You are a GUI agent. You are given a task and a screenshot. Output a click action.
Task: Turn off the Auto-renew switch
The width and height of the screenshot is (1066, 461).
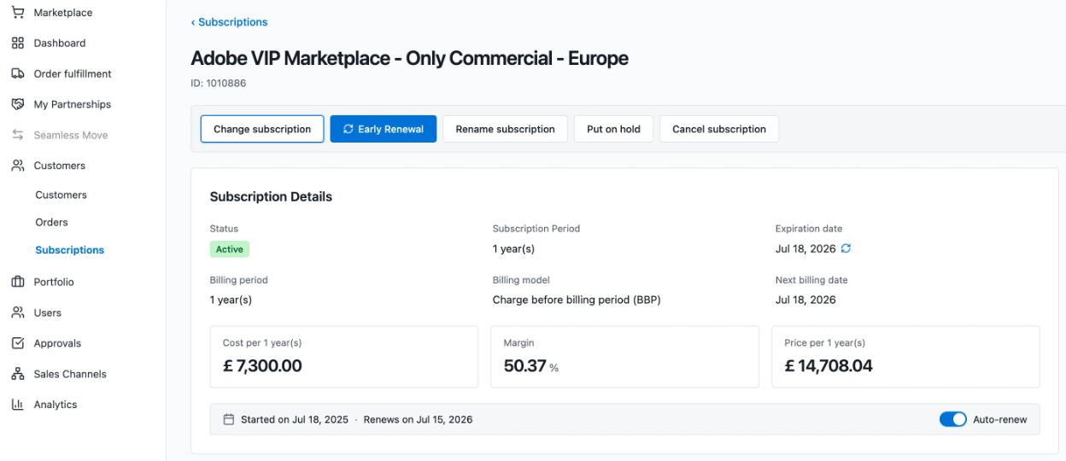coord(953,419)
